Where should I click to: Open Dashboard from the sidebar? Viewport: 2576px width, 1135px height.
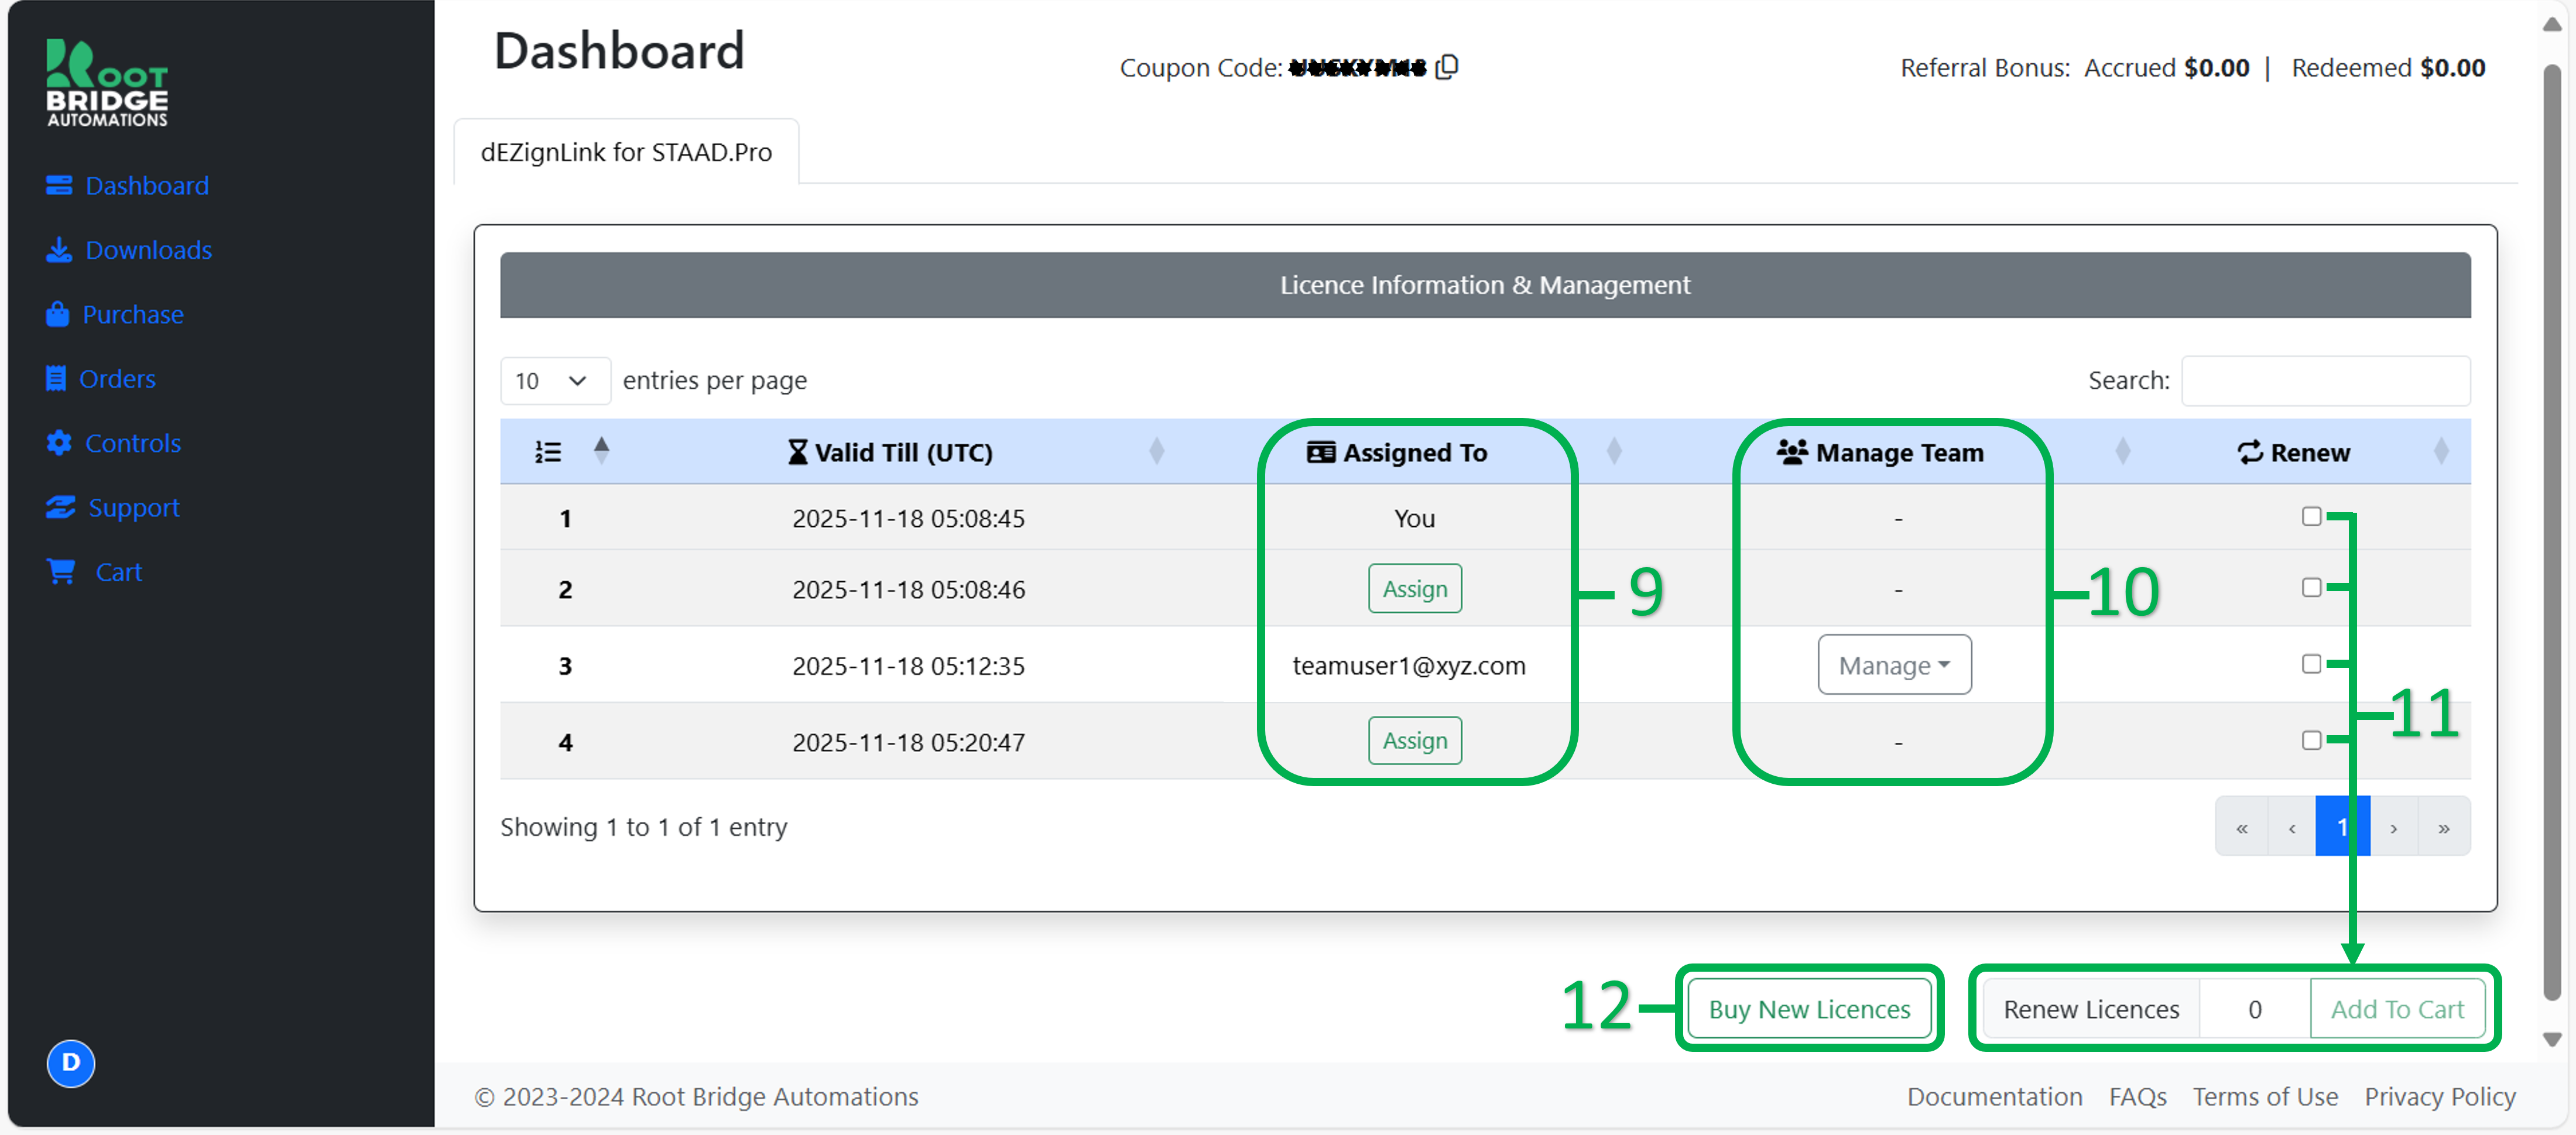click(x=127, y=186)
